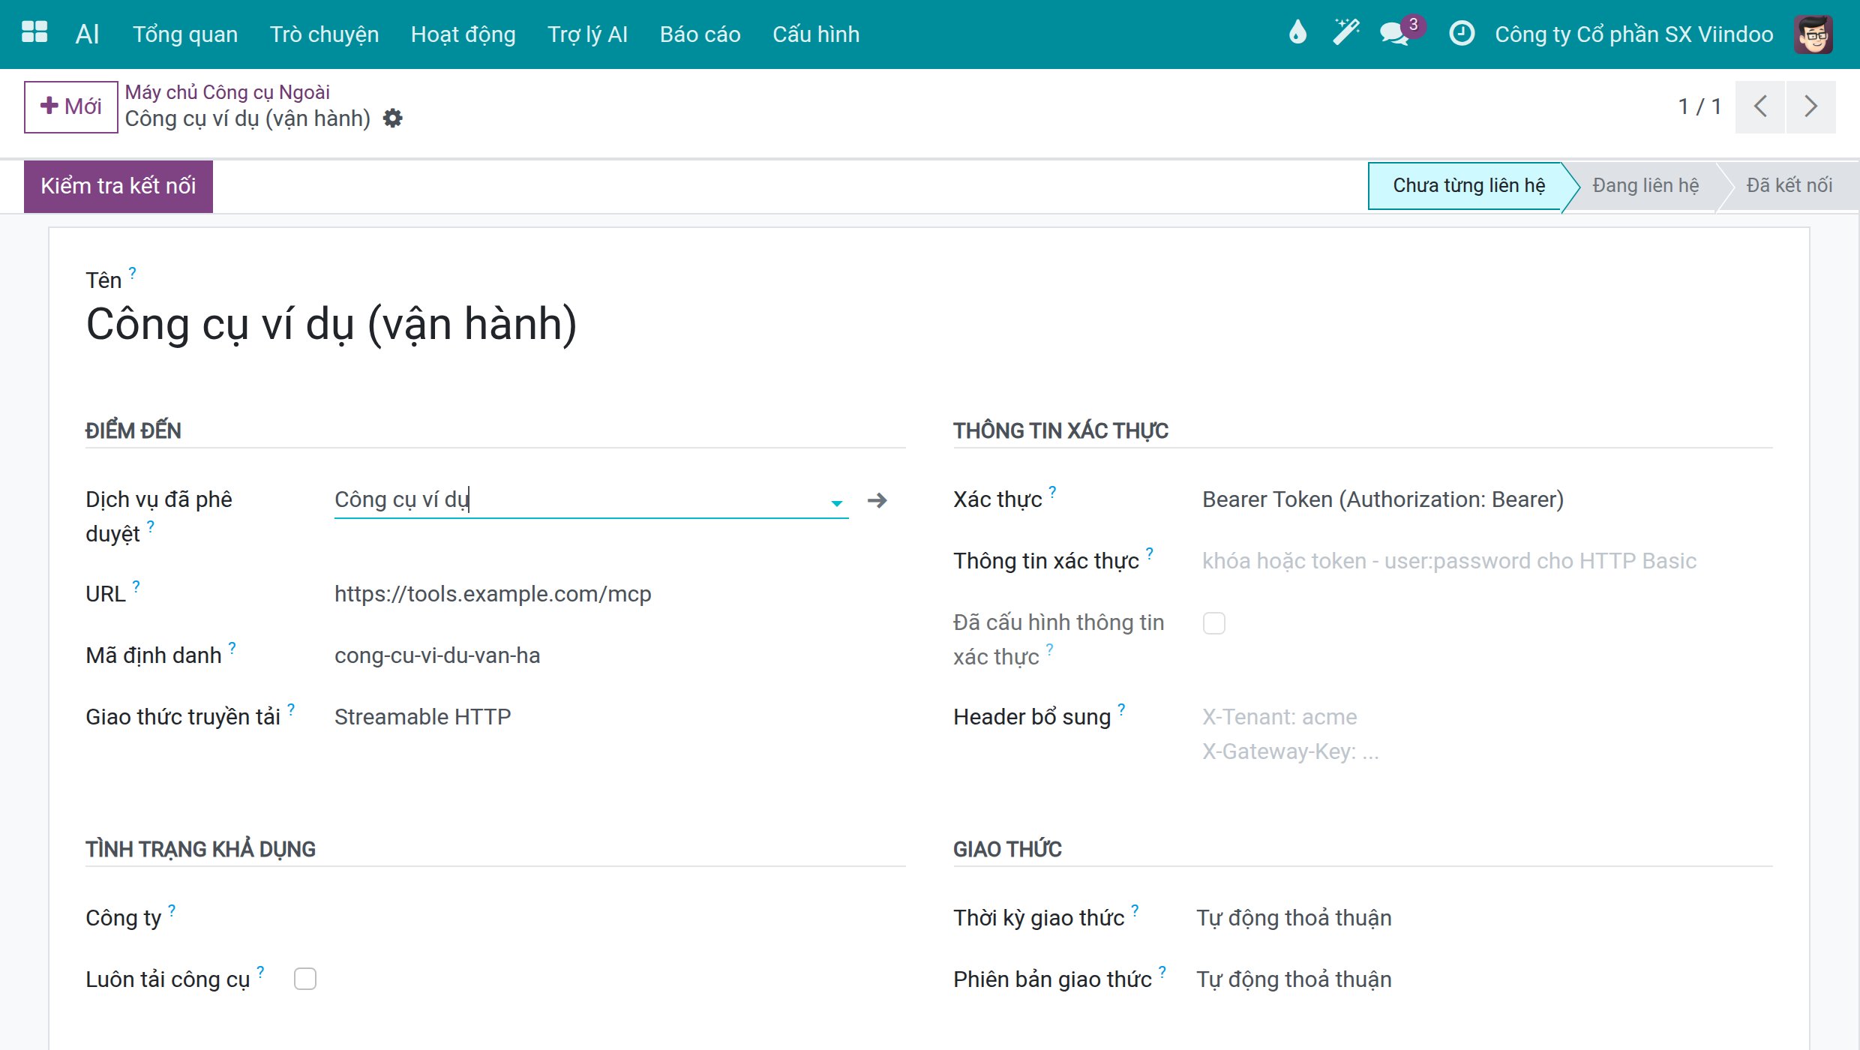Show help tooltip for Thời kỳ giao thức
The height and width of the screenshot is (1050, 1860).
tap(1135, 910)
